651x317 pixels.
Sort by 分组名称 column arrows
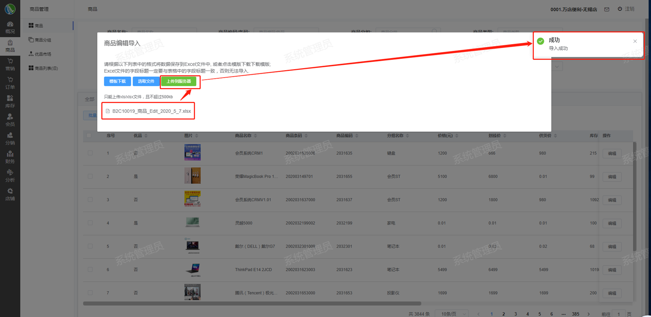(407, 136)
